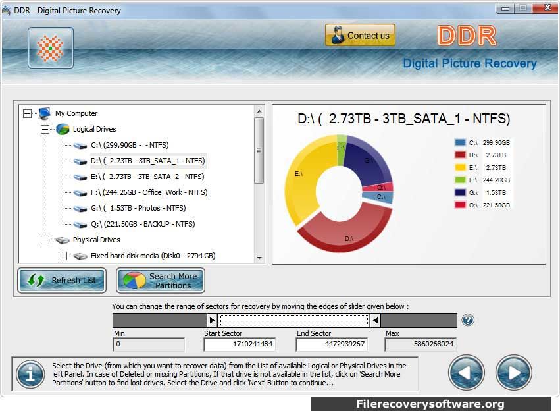Screen dimensions: 560x411
Task: Click the E:\ yellow legend swatch
Action: point(460,167)
